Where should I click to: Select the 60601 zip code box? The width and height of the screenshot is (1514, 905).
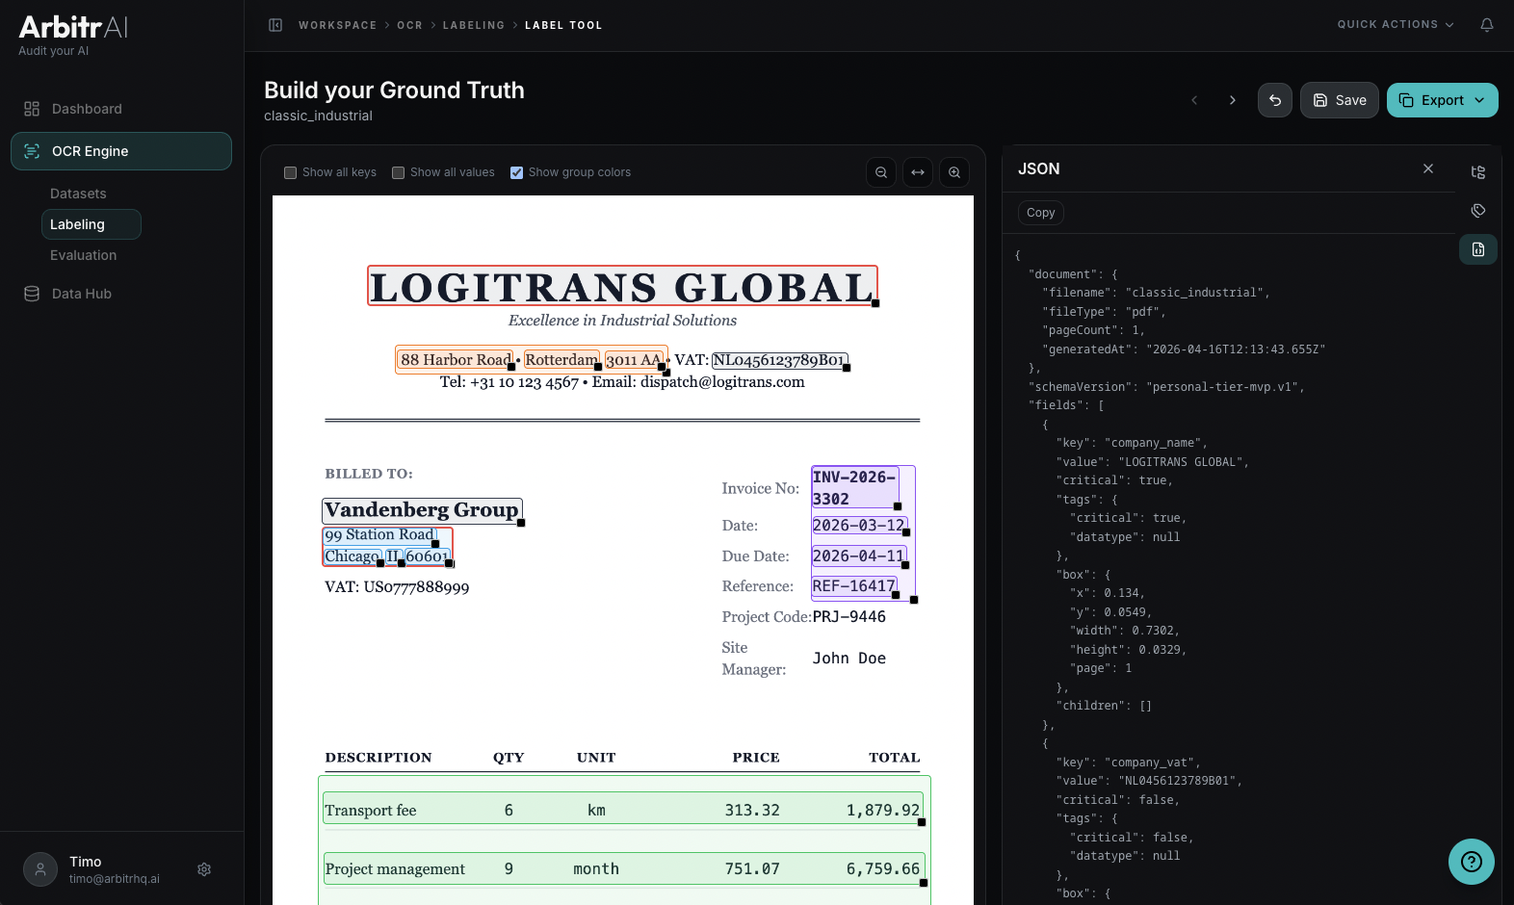pyautogui.click(x=428, y=556)
